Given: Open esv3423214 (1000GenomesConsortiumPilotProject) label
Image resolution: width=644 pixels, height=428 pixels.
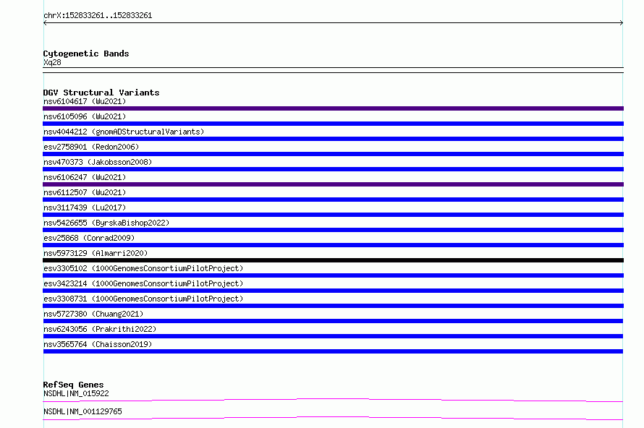Looking at the screenshot, I should click(143, 283).
